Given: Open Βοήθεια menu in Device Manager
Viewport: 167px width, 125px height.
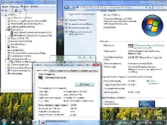Looking at the screenshot, I should (35, 7).
